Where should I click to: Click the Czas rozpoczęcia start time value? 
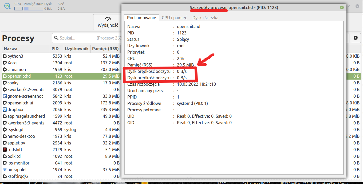pos(196,84)
